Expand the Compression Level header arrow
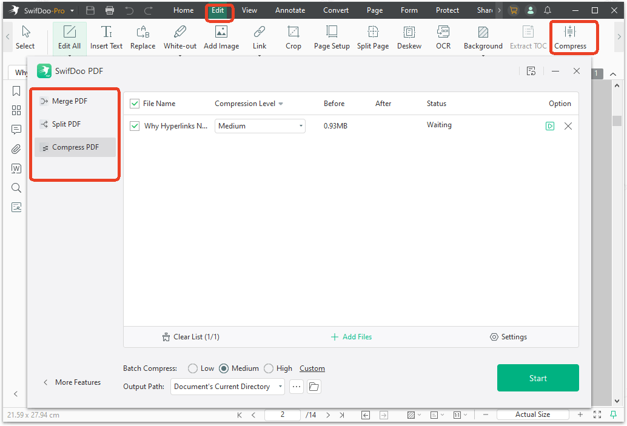 pyautogui.click(x=281, y=104)
